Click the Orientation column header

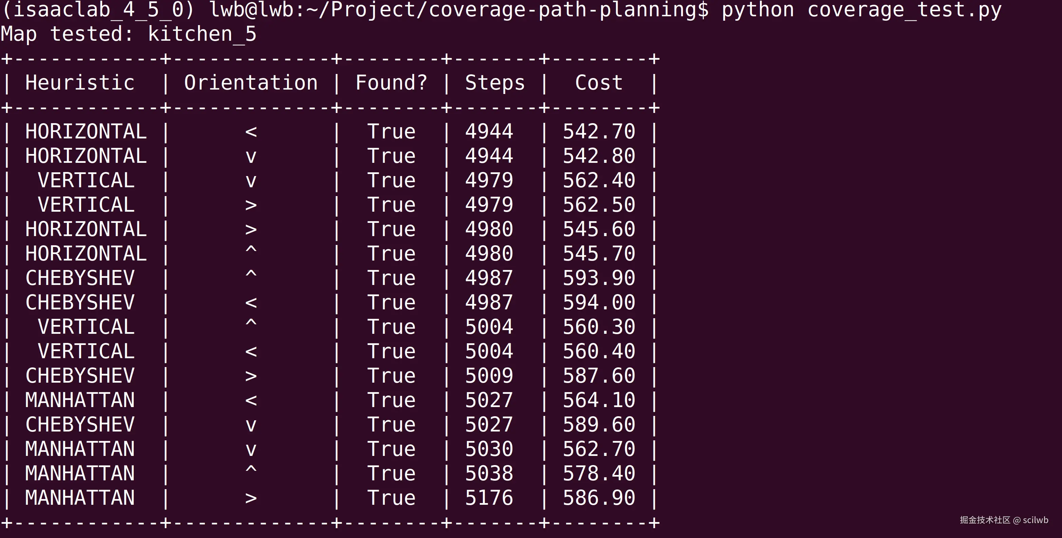251,83
